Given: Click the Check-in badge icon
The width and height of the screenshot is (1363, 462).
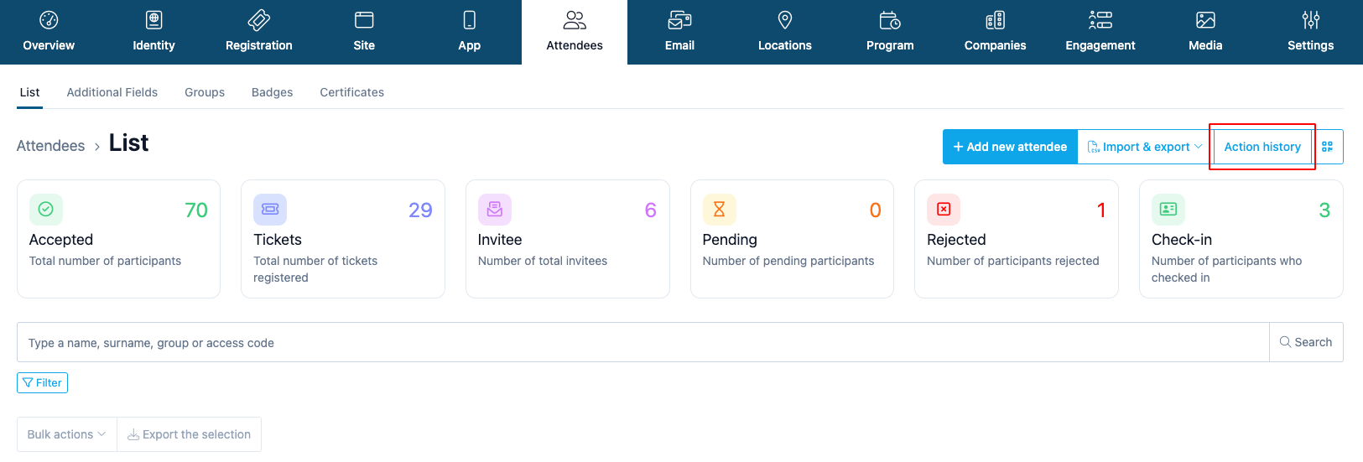Looking at the screenshot, I should coord(1168,210).
